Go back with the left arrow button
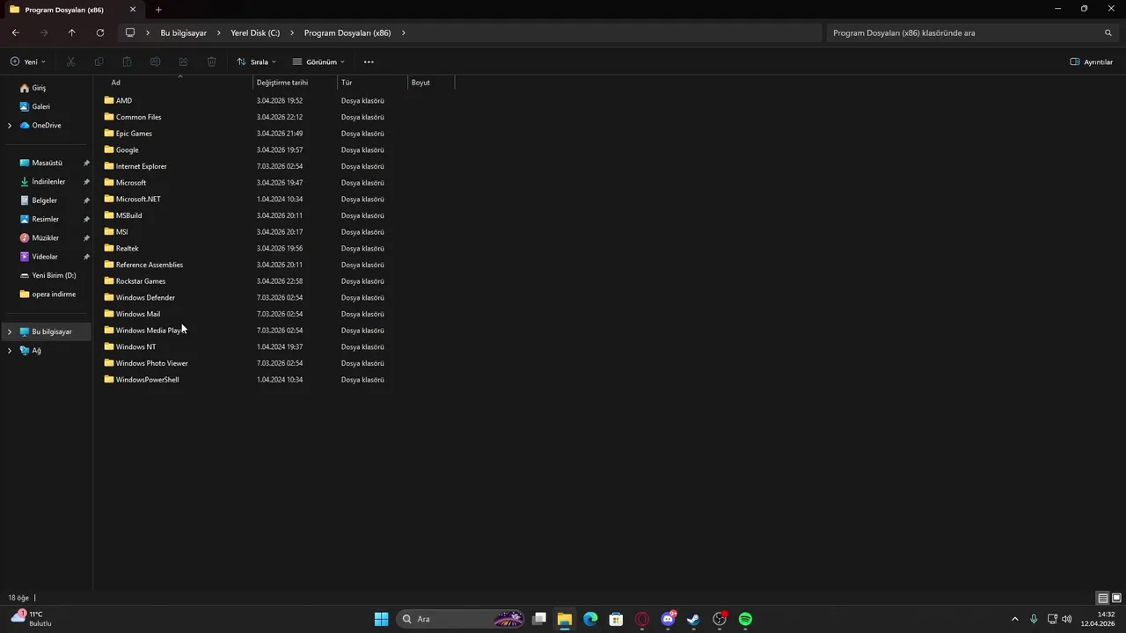This screenshot has height=633, width=1126. [16, 33]
